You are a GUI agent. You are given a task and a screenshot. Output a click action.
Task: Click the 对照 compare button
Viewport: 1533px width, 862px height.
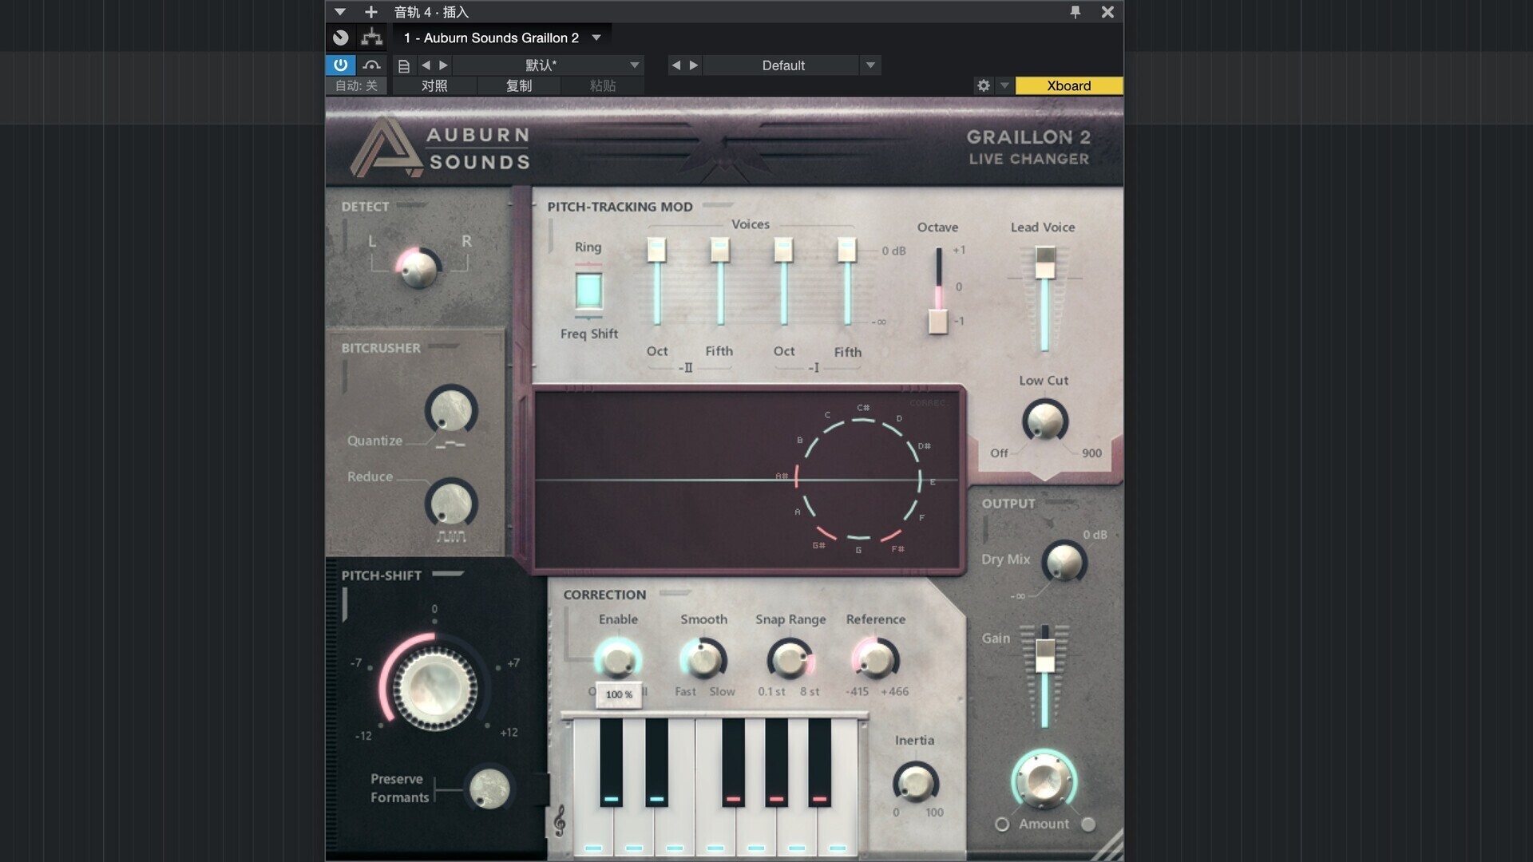click(434, 85)
